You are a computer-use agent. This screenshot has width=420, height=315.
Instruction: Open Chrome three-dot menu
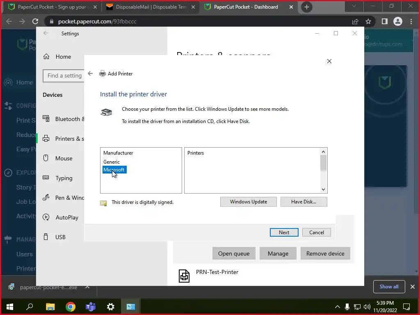[411, 21]
